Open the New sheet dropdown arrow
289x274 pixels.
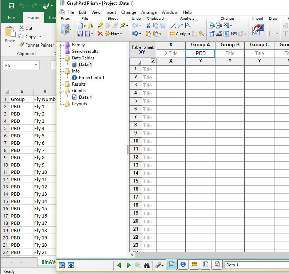pos(121,34)
